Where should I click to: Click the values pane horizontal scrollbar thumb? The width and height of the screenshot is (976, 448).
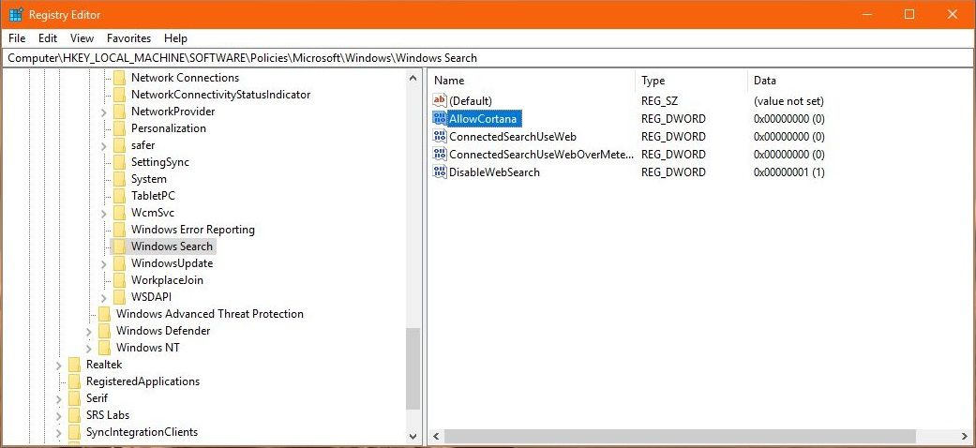pos(680,437)
